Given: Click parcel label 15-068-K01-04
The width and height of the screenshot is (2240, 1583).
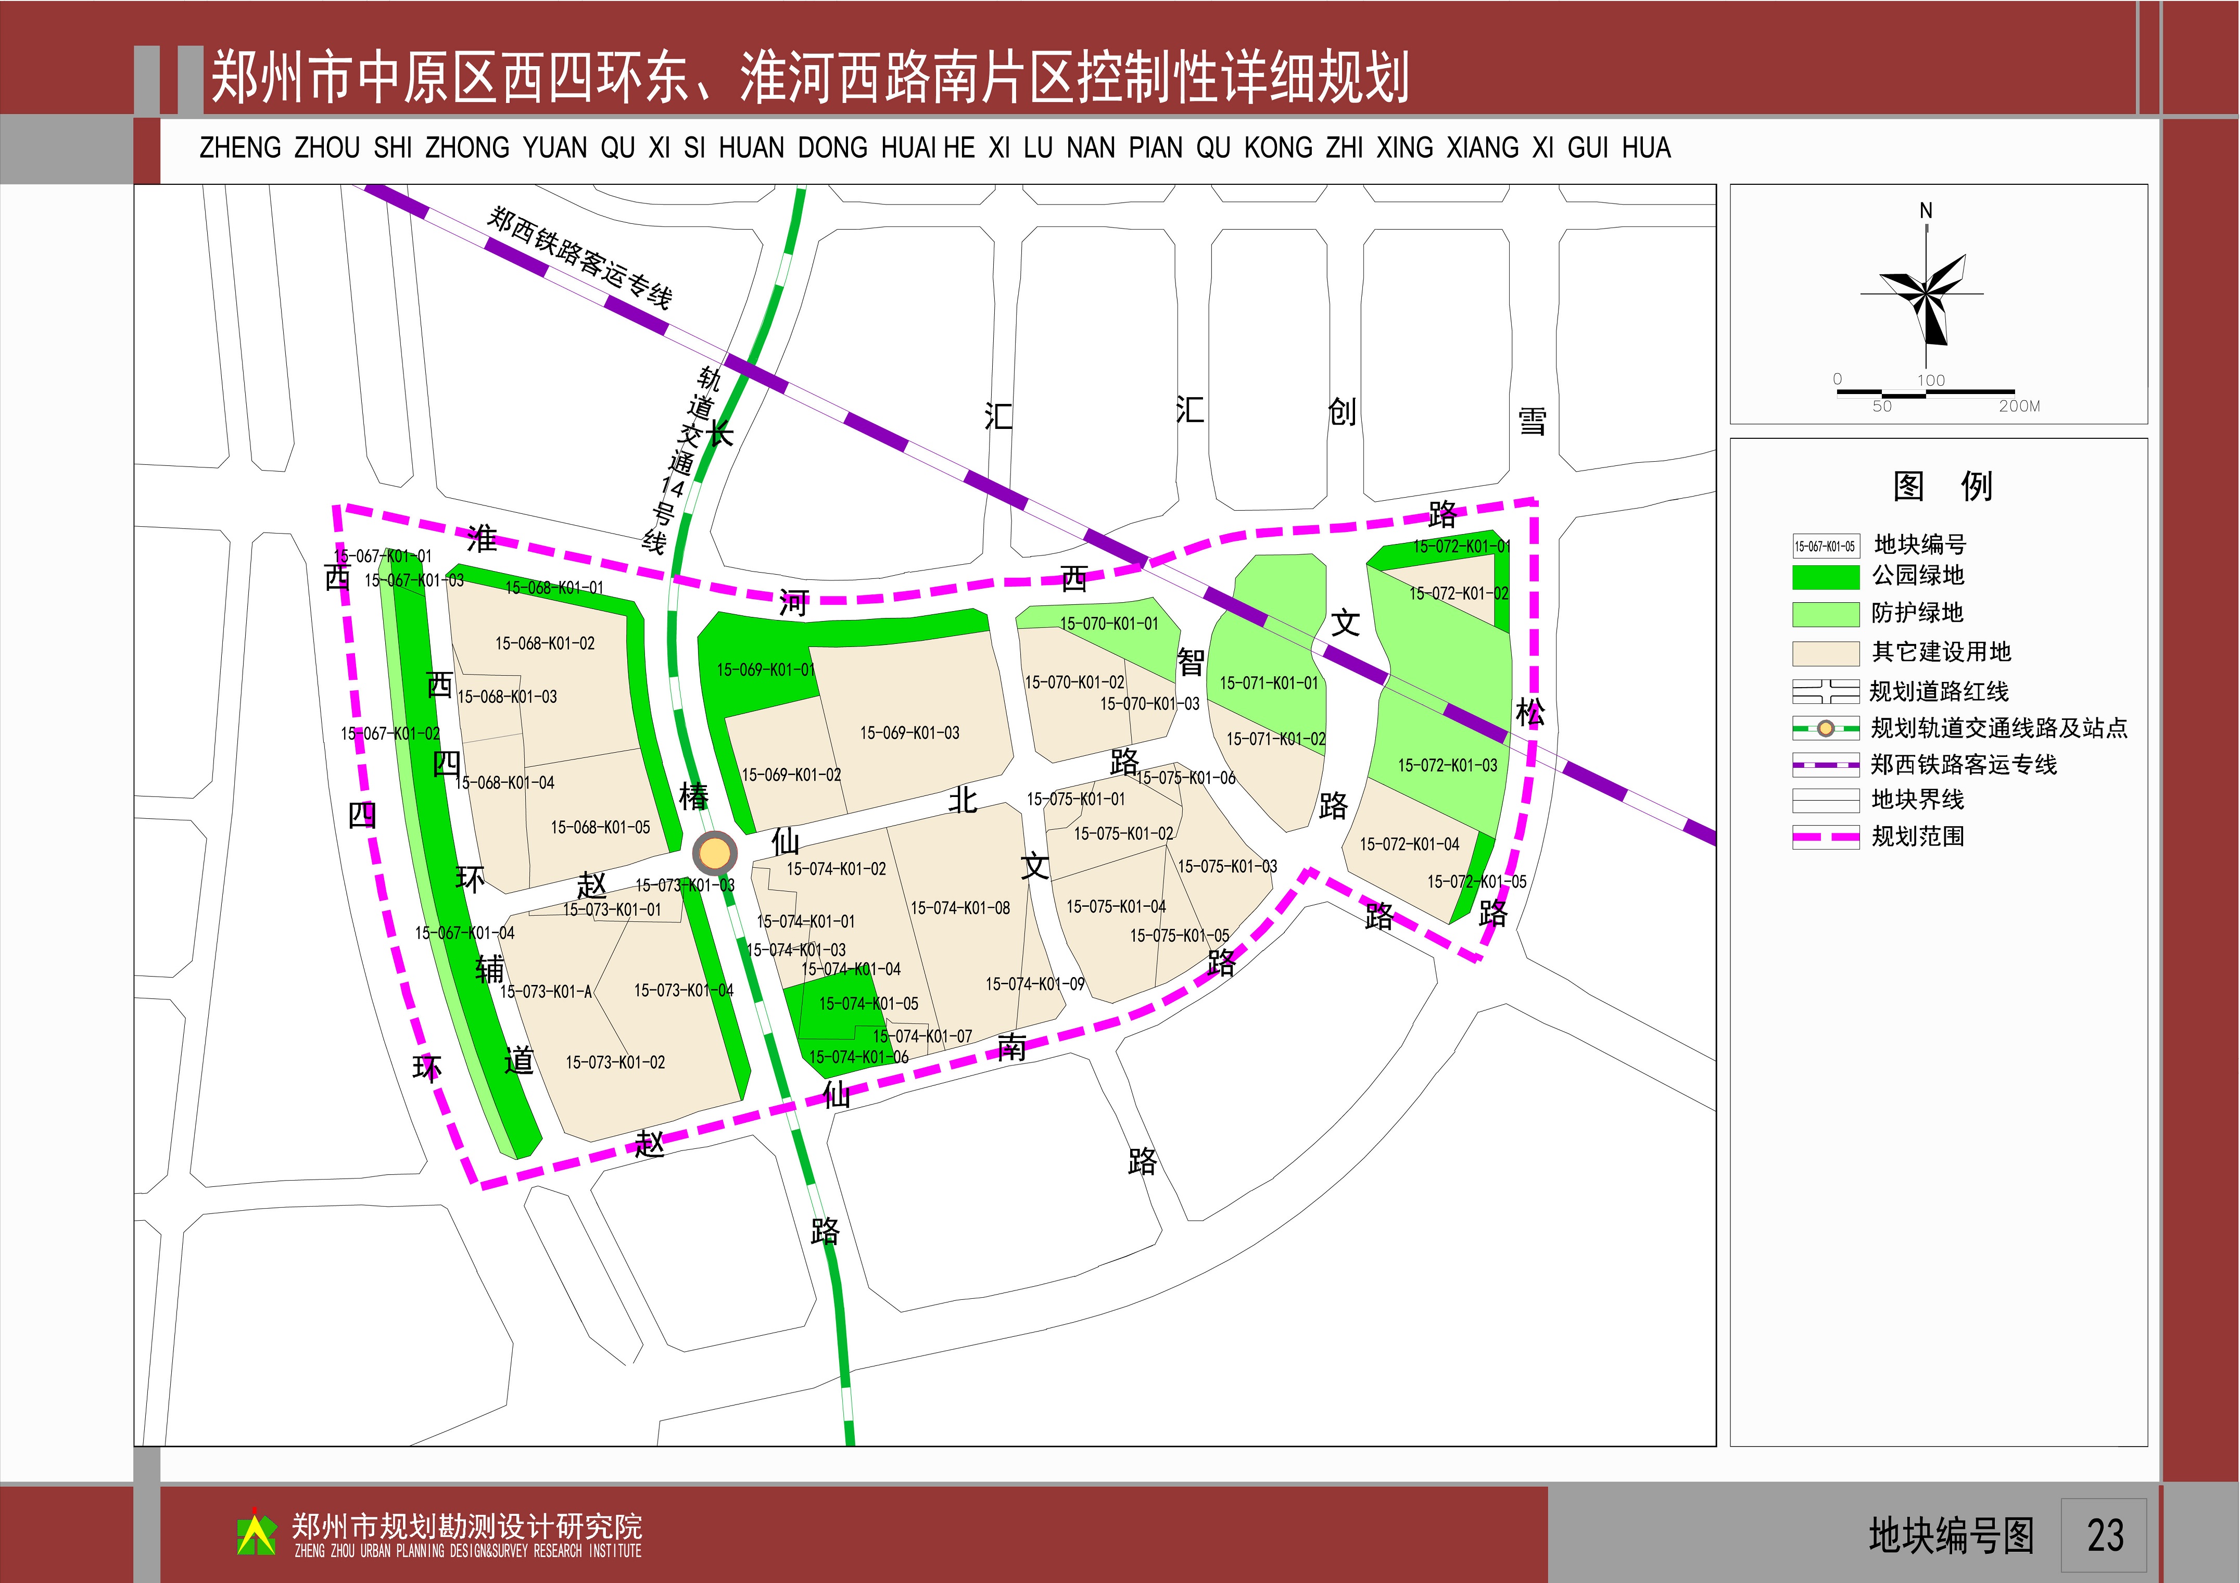Looking at the screenshot, I should pyautogui.click(x=504, y=783).
